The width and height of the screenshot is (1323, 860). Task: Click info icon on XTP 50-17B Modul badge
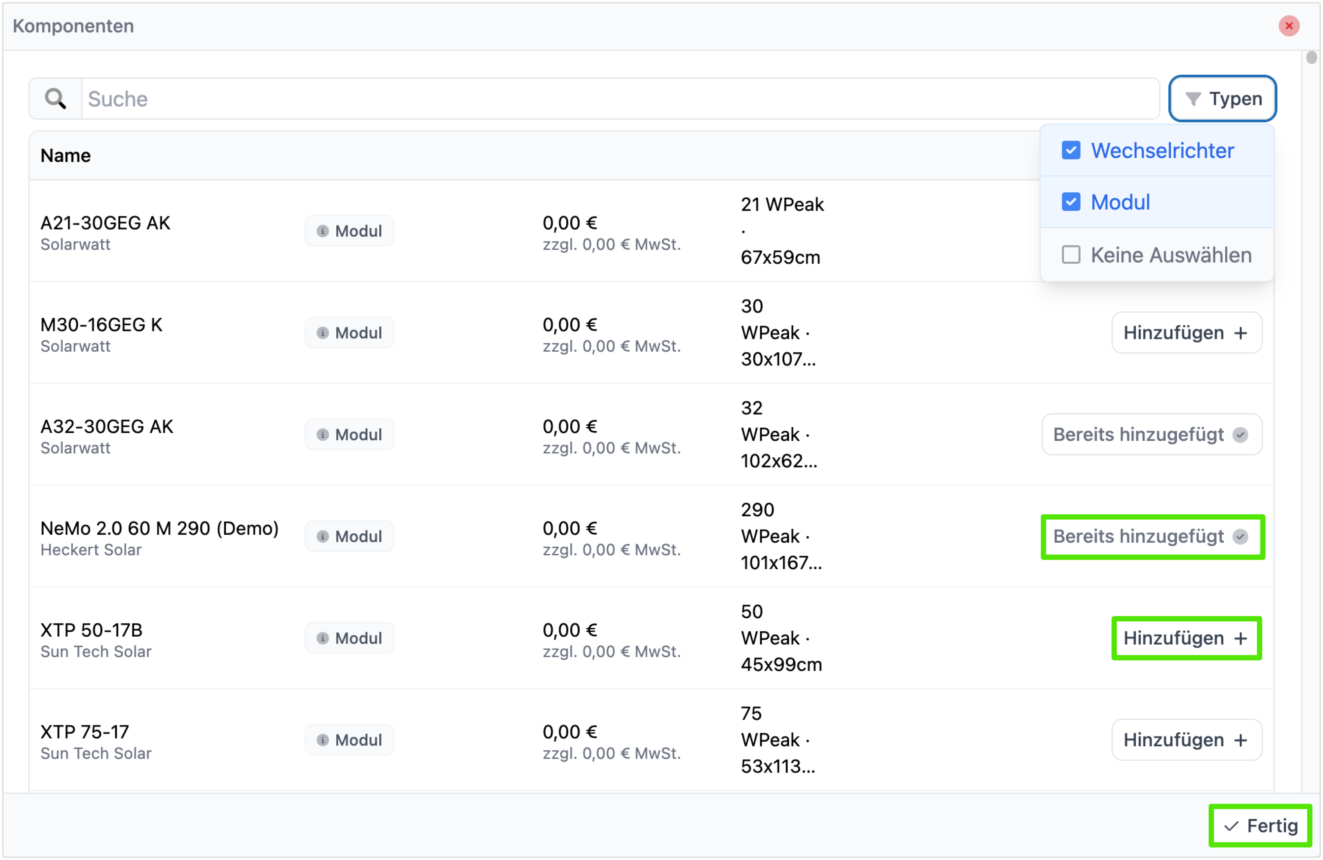click(x=322, y=638)
